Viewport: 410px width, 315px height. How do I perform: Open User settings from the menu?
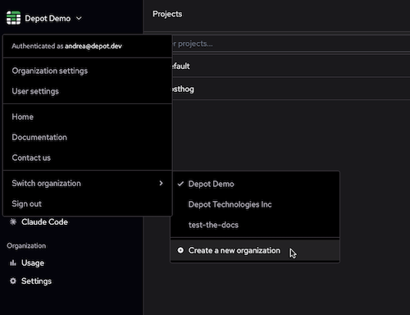coord(88,91)
